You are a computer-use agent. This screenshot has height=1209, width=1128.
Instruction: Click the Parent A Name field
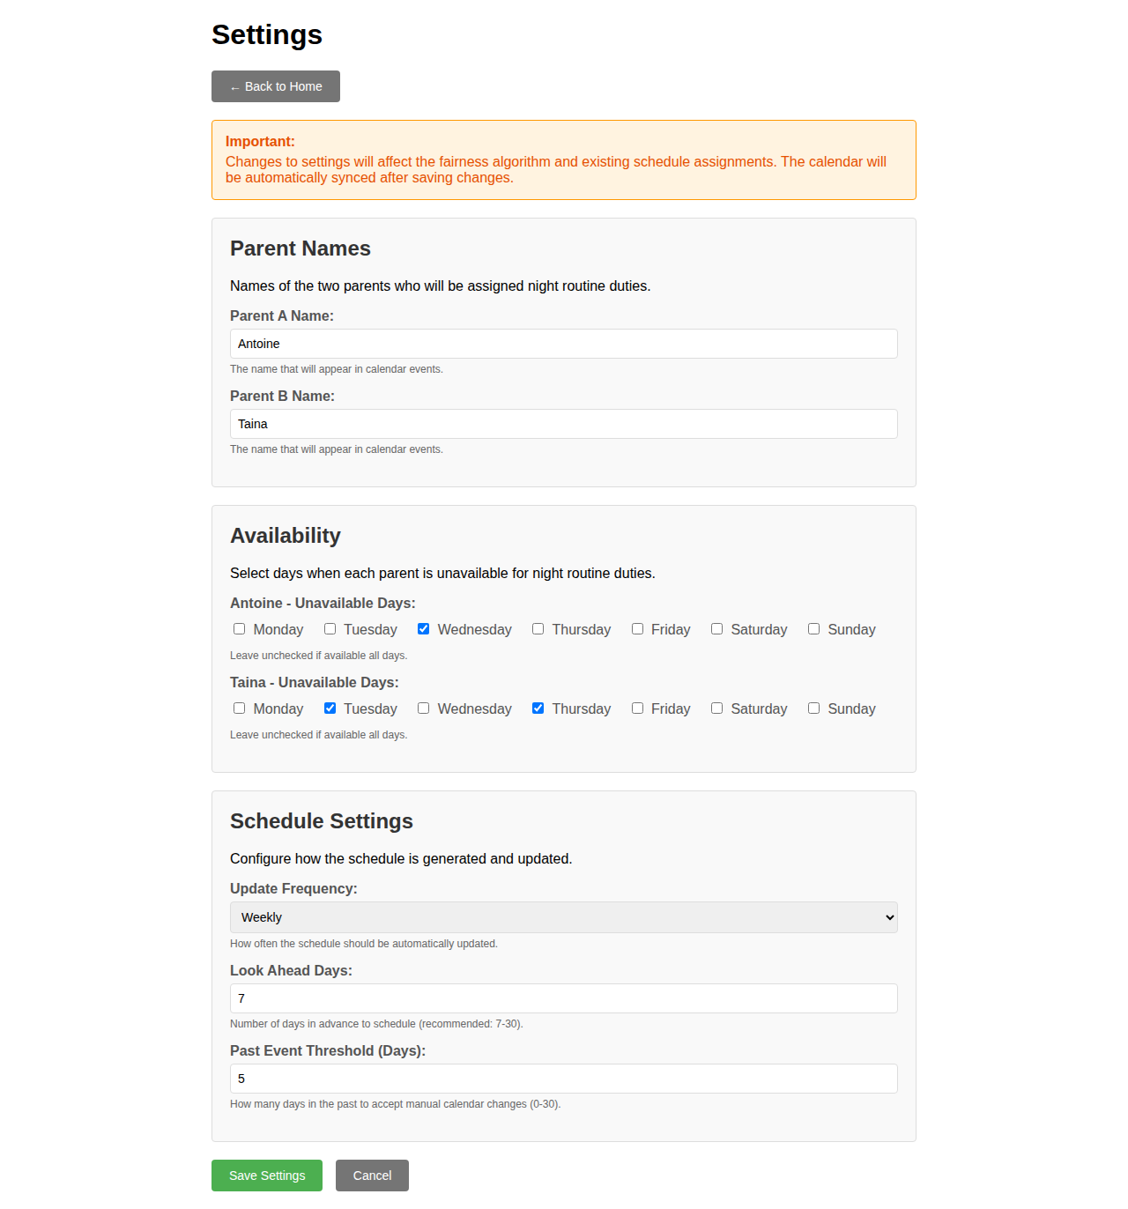563,344
